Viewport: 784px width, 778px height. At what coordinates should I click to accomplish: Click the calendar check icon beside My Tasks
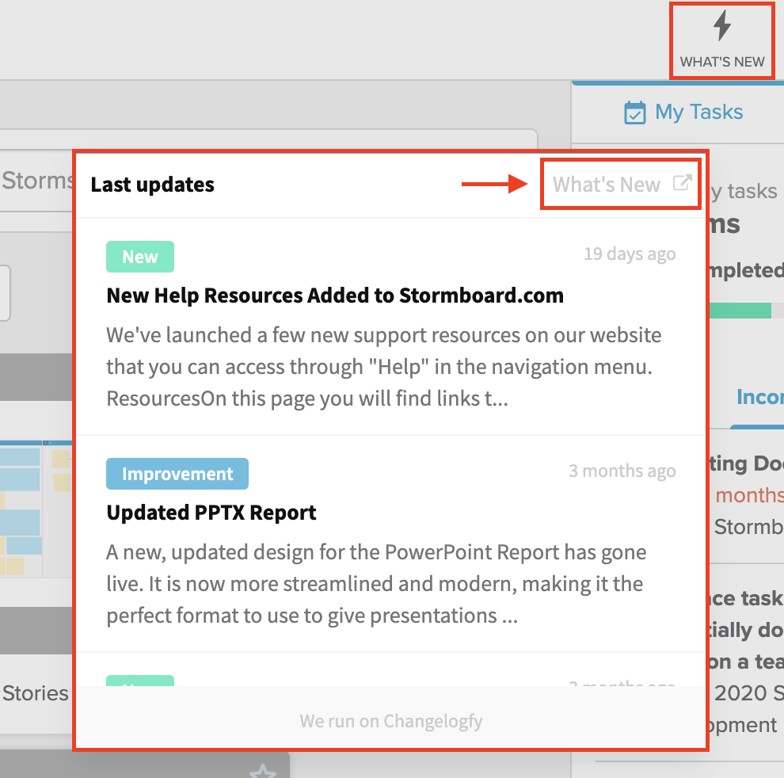(635, 113)
